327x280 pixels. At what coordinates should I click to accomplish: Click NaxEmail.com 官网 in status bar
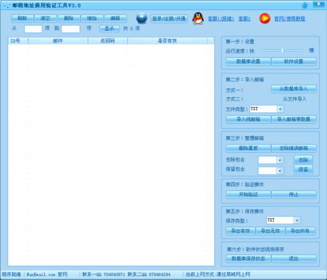(x=47, y=274)
